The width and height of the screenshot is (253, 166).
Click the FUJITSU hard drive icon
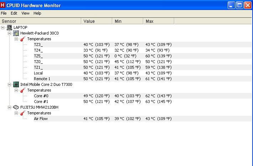[x=16, y=107]
